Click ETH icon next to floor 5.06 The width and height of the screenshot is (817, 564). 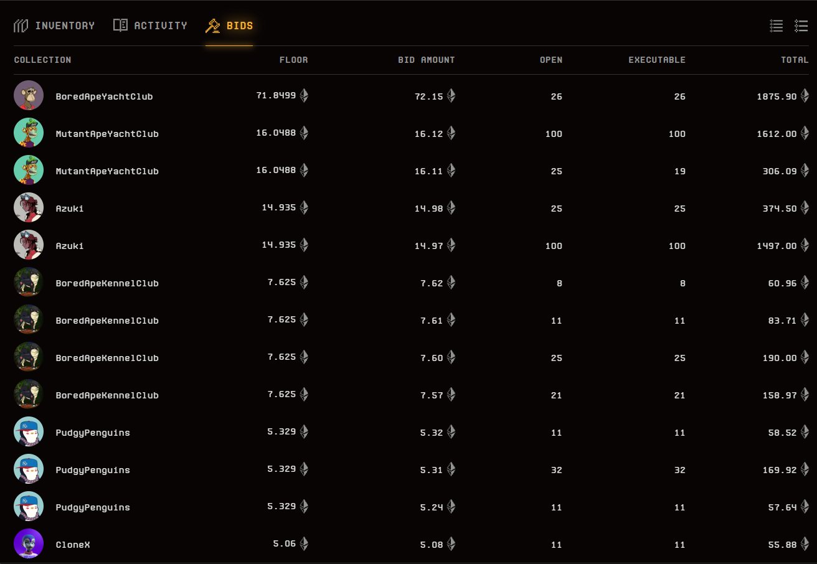304,544
